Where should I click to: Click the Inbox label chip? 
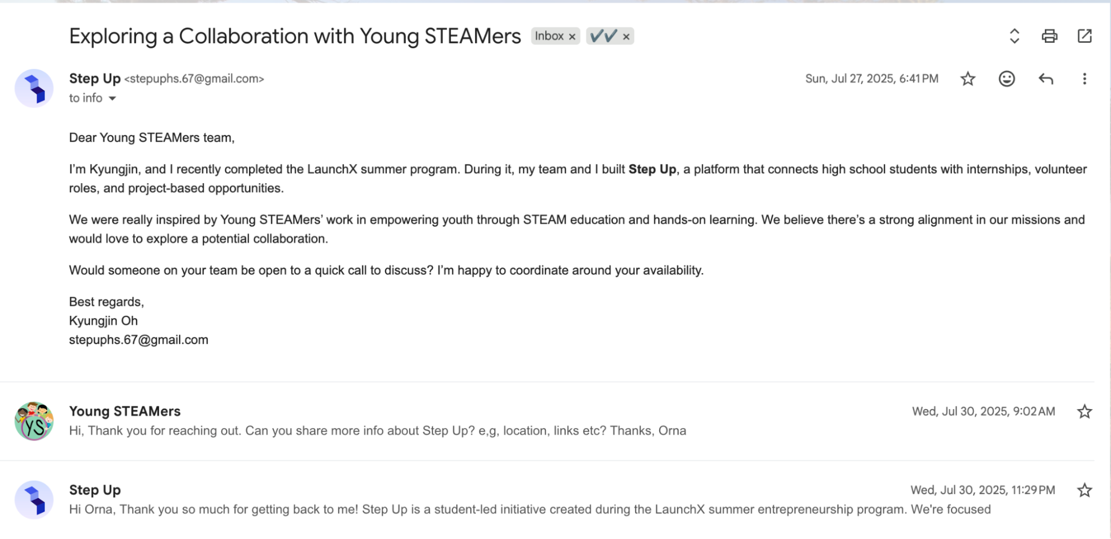(x=549, y=36)
